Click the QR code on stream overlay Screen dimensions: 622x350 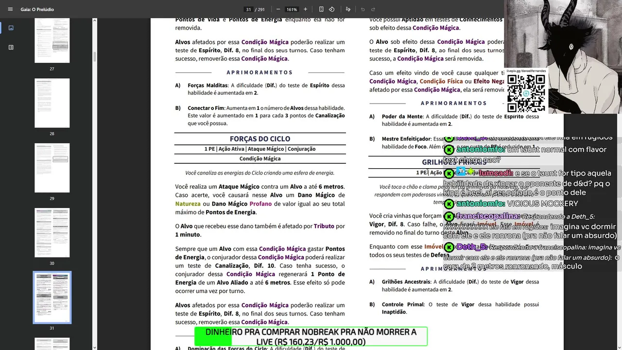[x=526, y=93]
